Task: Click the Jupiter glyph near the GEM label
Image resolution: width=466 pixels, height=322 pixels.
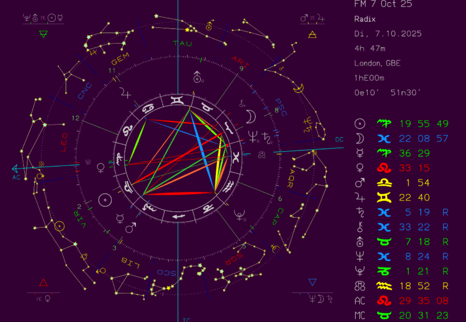Action: [x=125, y=93]
